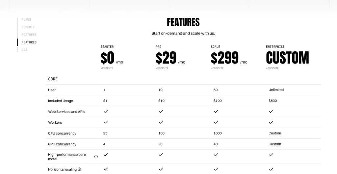The width and height of the screenshot is (337, 174).
Task: Click Starter checkmark for Web Services and APIs
Action: pyautogui.click(x=106, y=111)
